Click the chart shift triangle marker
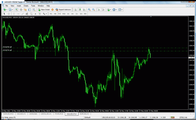Image resolution: width=196 pixels, height=120 pixels. click(151, 17)
